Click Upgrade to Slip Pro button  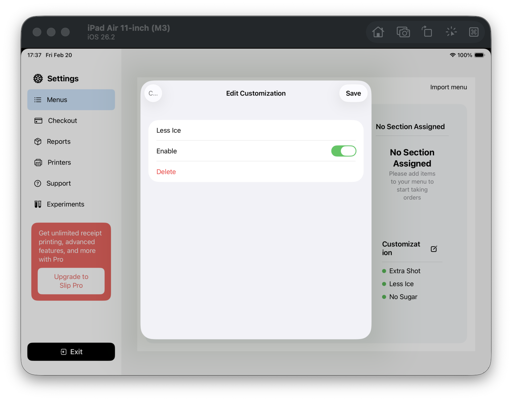click(71, 281)
